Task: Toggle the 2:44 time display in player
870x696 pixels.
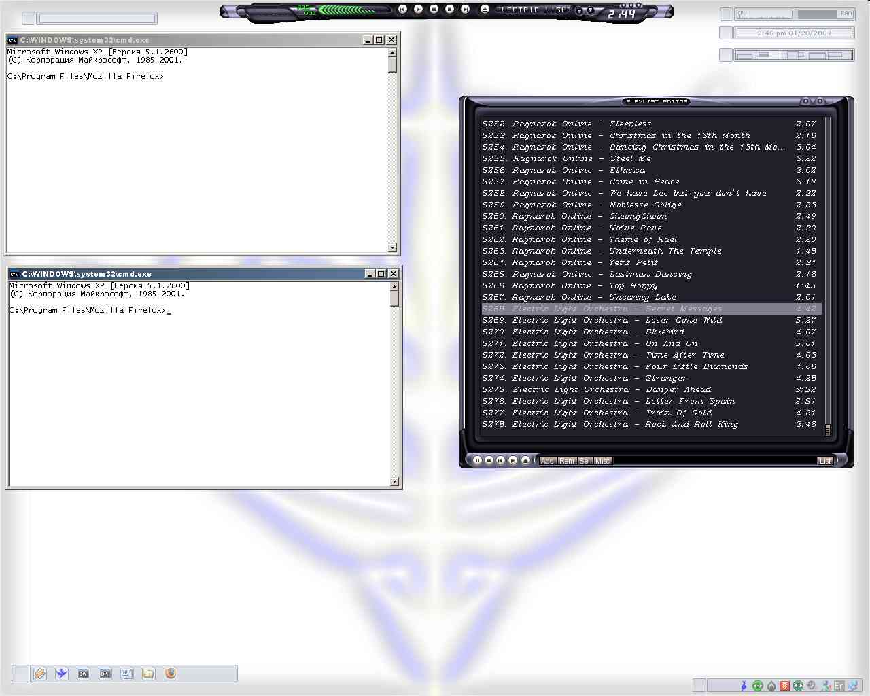Action: click(x=622, y=14)
